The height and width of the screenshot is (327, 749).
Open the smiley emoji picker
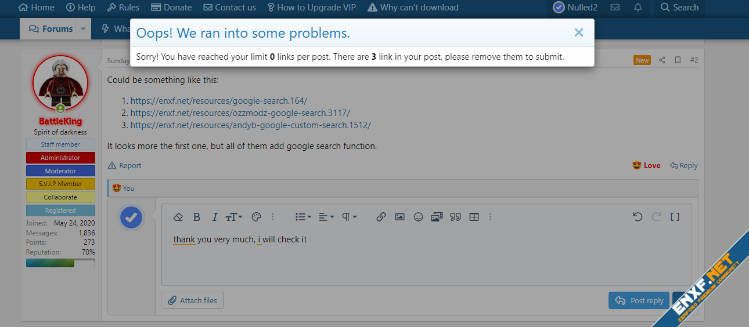click(x=418, y=217)
